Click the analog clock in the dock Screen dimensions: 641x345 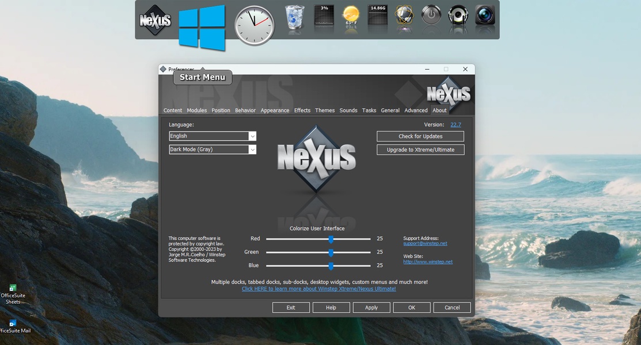point(254,25)
